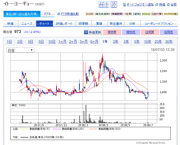This screenshot has width=180, height=145.
Task: Select the 6ヶ月 chart period
Action: (x=94, y=42)
